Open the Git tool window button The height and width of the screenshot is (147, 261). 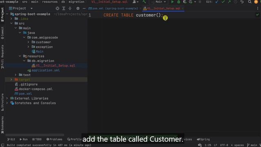coord(11,139)
